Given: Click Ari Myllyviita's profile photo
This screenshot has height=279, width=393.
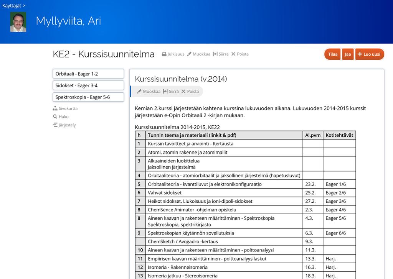Looking at the screenshot, I should (18, 22).
